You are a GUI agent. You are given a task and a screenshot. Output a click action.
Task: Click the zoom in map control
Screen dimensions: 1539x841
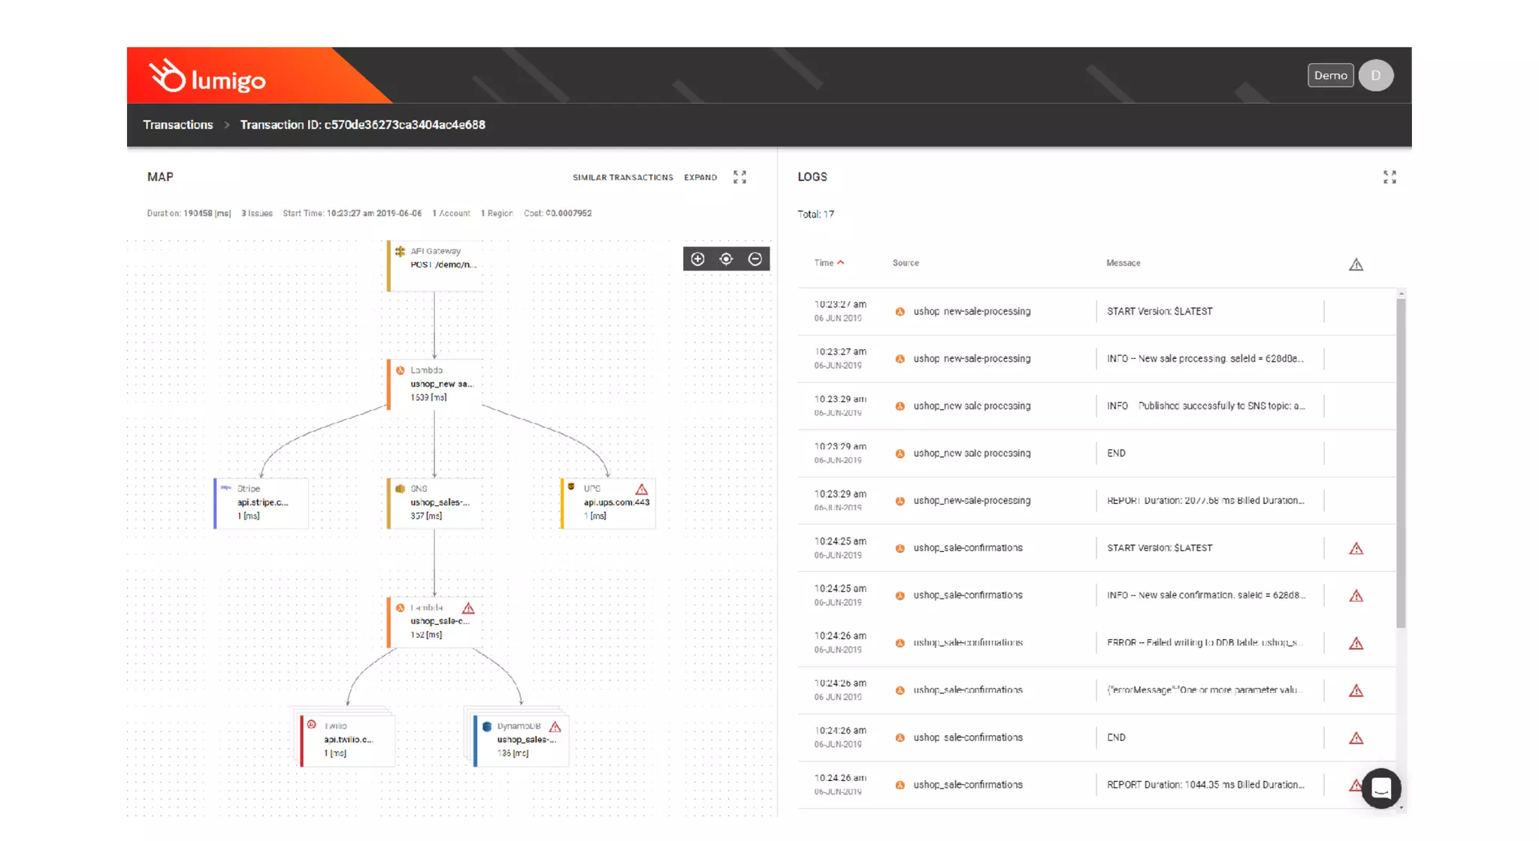point(697,259)
